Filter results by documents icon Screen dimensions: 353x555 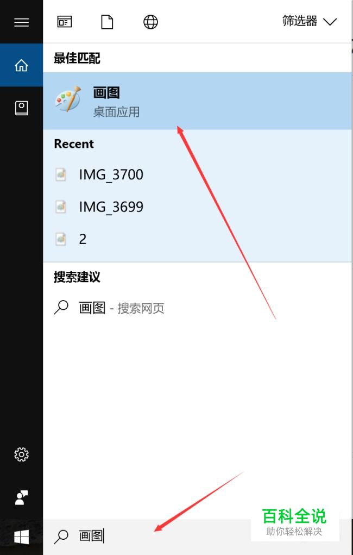(107, 22)
